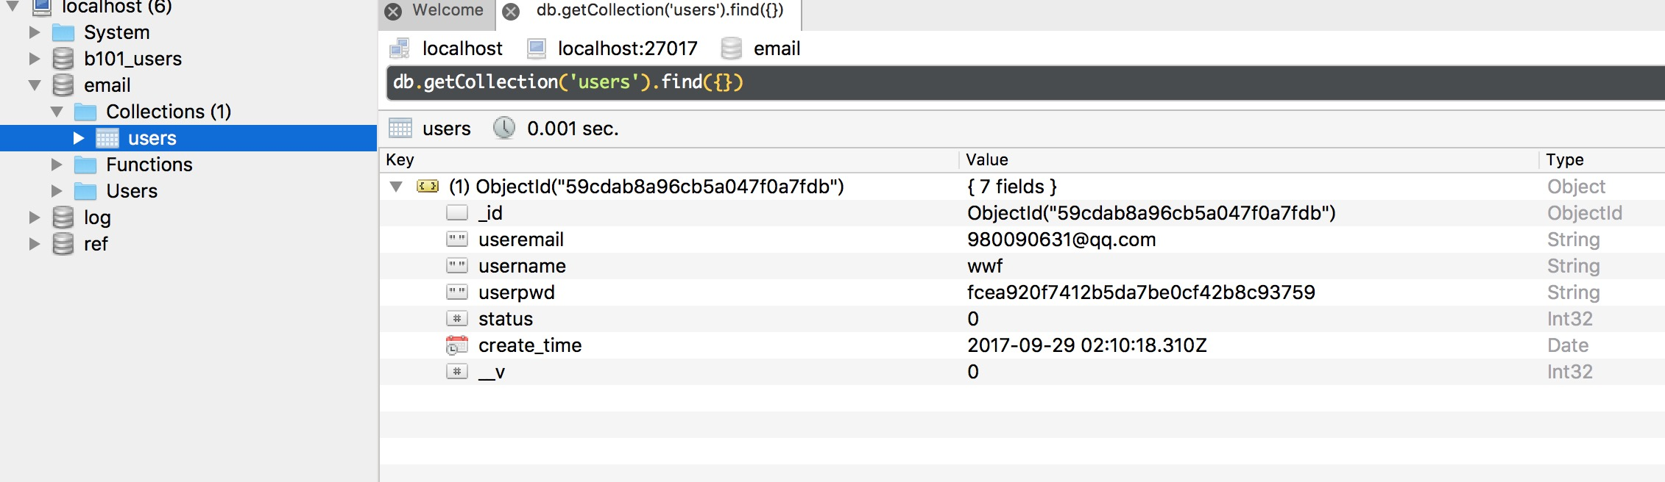Click the localhost:27017 server monitor icon
This screenshot has height=482, width=1665.
537,48
